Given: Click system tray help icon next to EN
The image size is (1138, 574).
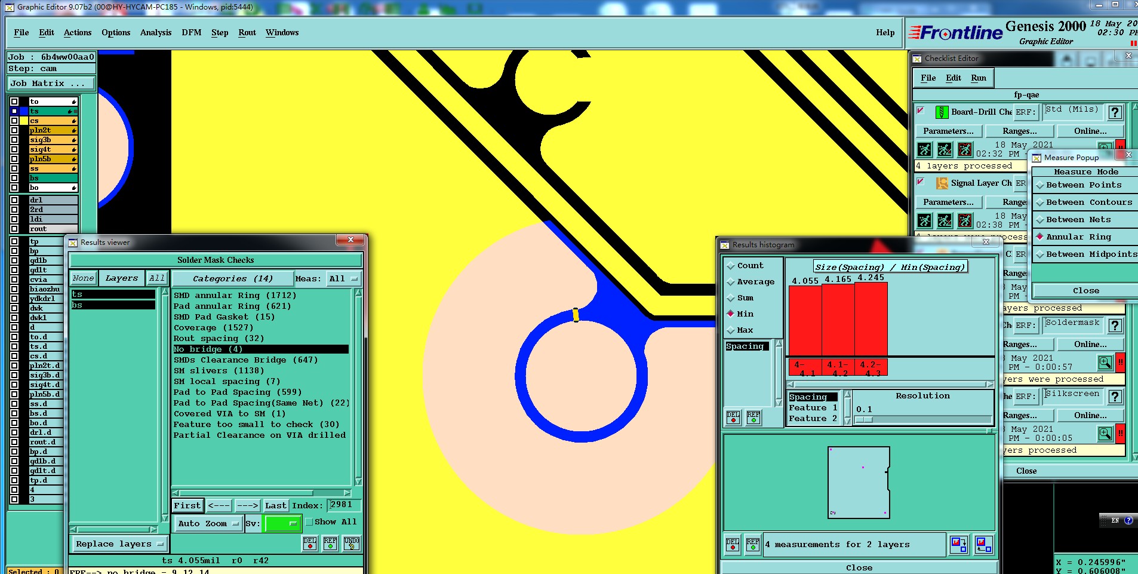Looking at the screenshot, I should tap(1128, 520).
